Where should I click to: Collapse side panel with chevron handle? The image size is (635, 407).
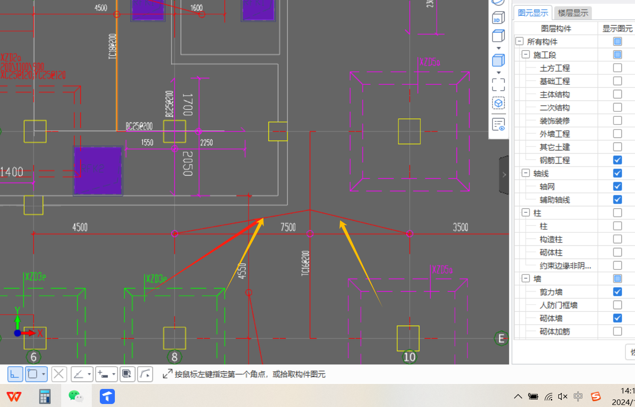(x=504, y=175)
